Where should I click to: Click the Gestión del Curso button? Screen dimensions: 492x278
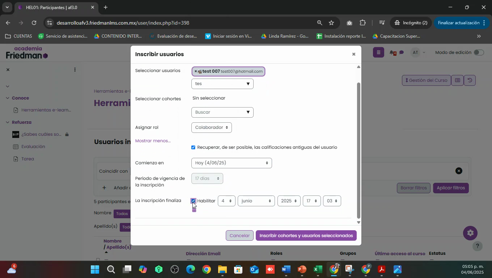[x=427, y=80]
